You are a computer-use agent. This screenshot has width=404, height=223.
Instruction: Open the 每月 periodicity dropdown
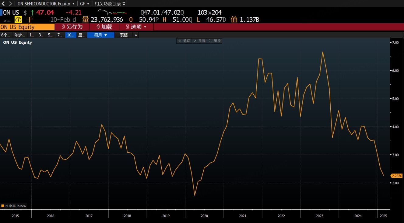coord(101,35)
